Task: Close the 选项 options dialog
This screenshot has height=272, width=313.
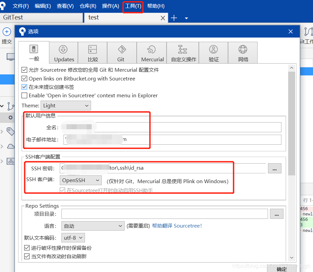Action: (290, 31)
